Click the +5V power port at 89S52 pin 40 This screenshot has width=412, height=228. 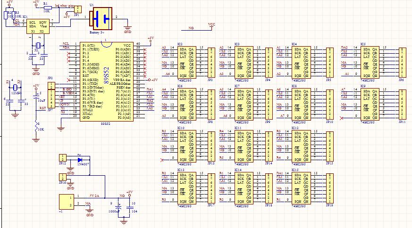tap(151, 40)
